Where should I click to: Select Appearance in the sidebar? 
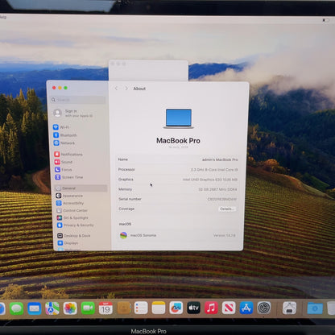69,196
